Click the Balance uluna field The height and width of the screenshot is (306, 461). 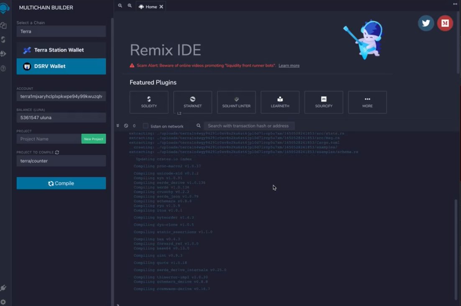pos(61,118)
